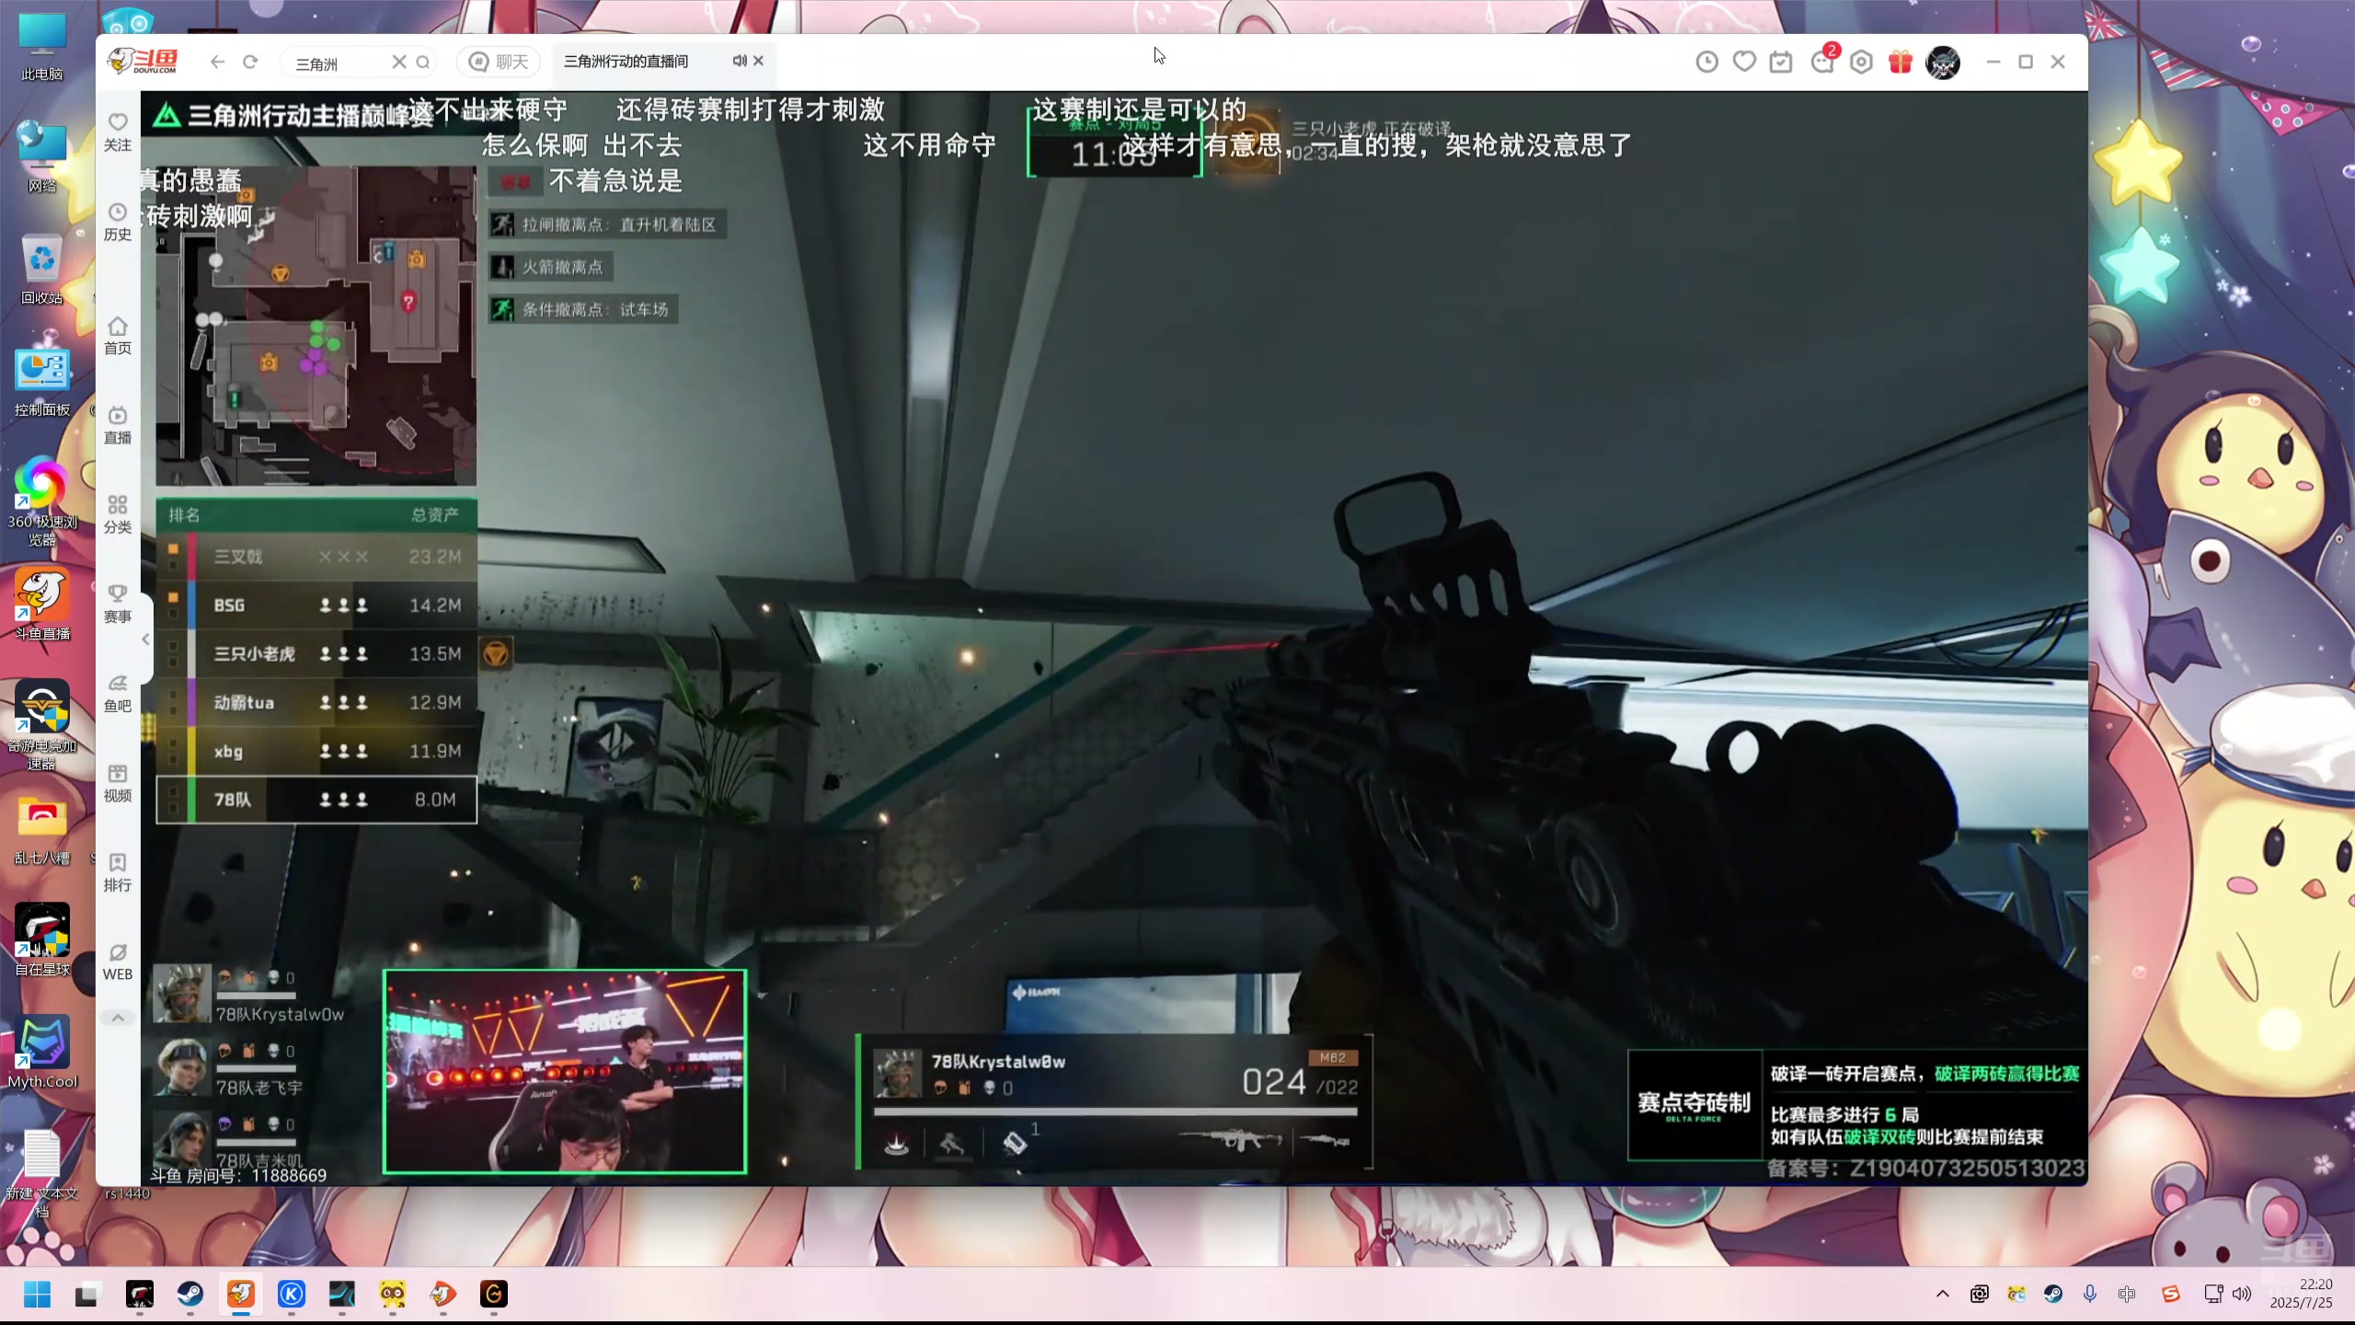The width and height of the screenshot is (2355, 1325).
Task: Launch 奇游电竞加速器 desktop shortcut
Action: click(42, 725)
